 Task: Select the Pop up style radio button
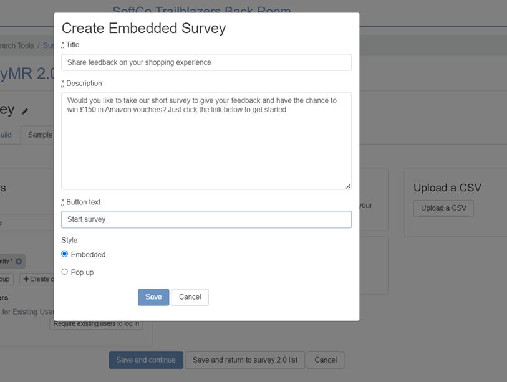pos(64,272)
